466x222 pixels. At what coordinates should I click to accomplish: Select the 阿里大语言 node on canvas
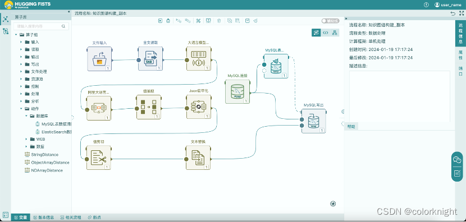(99, 108)
